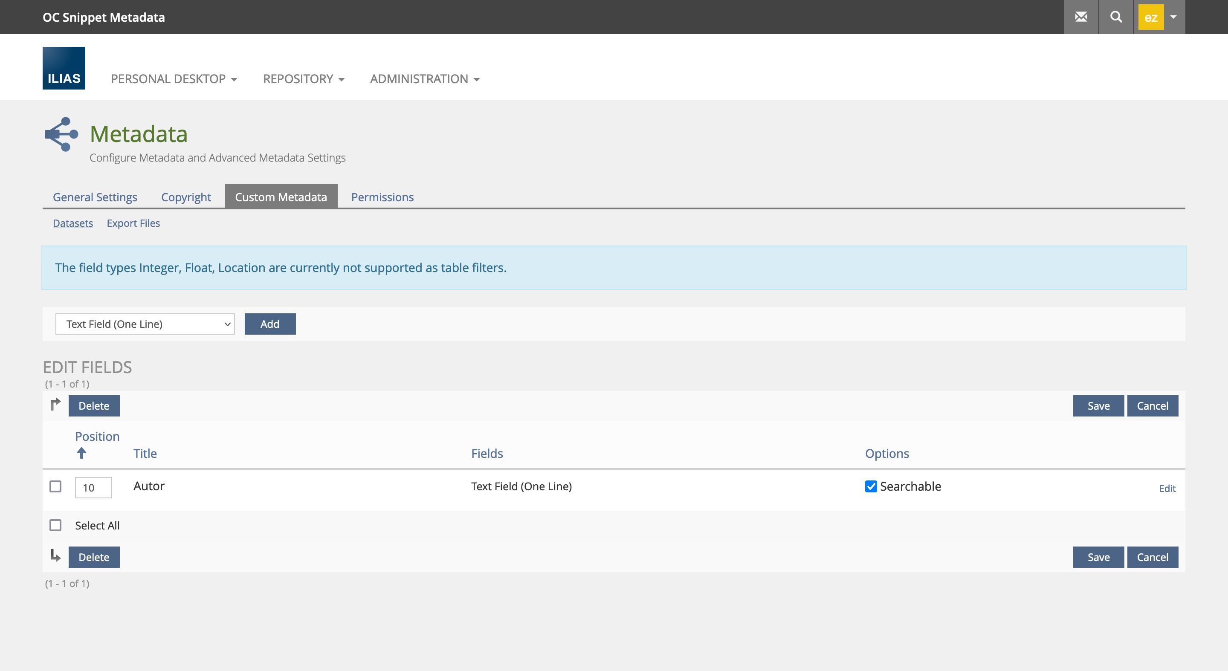Click Position column sort arrow

pyautogui.click(x=81, y=453)
